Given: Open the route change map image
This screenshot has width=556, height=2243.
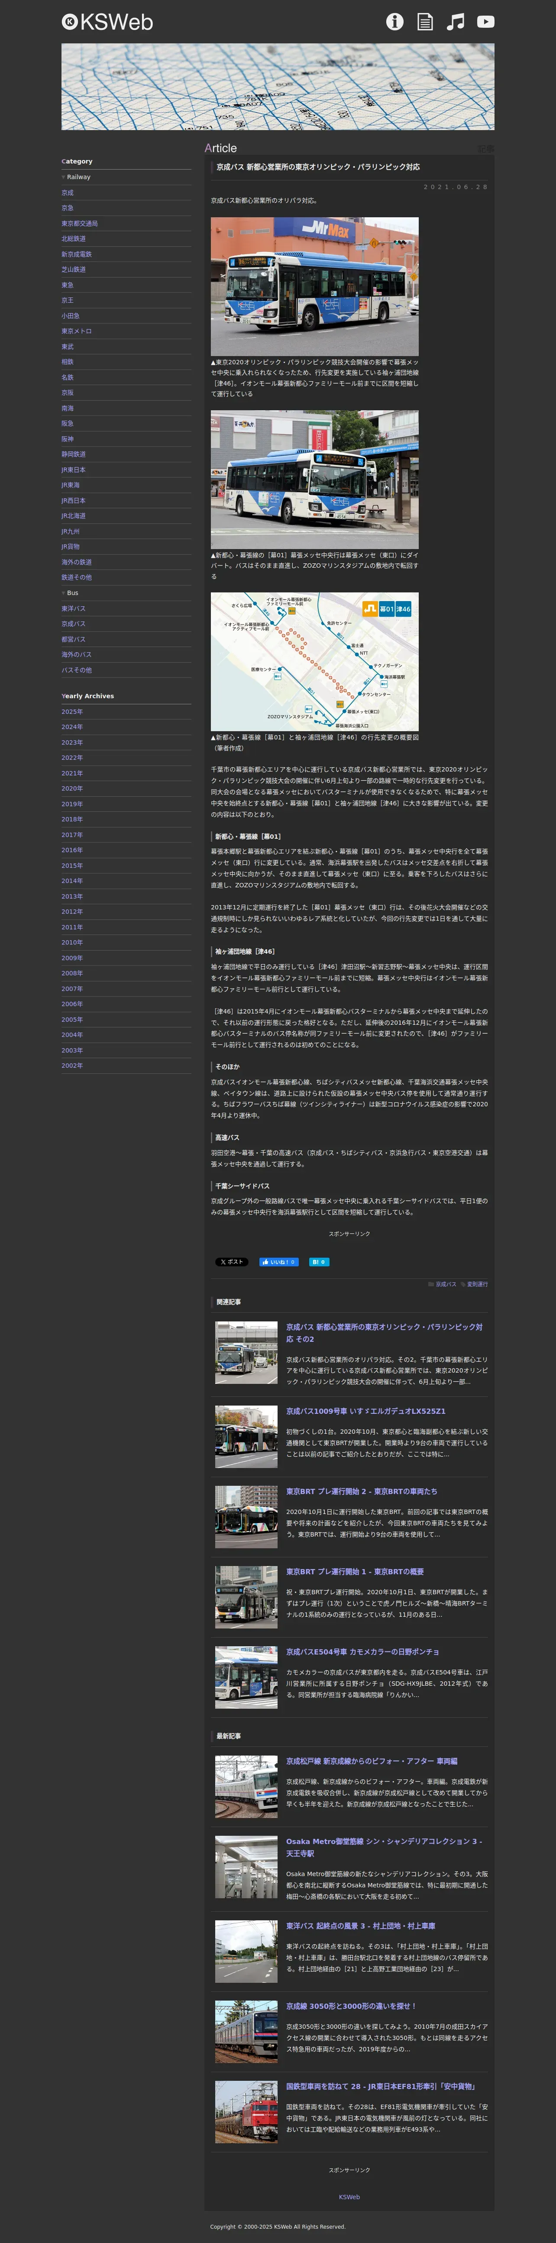Looking at the screenshot, I should click(314, 662).
